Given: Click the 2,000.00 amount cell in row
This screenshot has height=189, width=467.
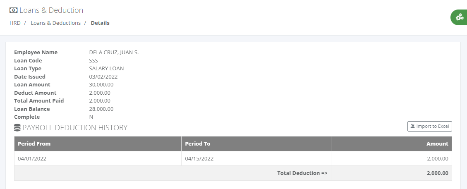Looking at the screenshot, I should 391,158.
